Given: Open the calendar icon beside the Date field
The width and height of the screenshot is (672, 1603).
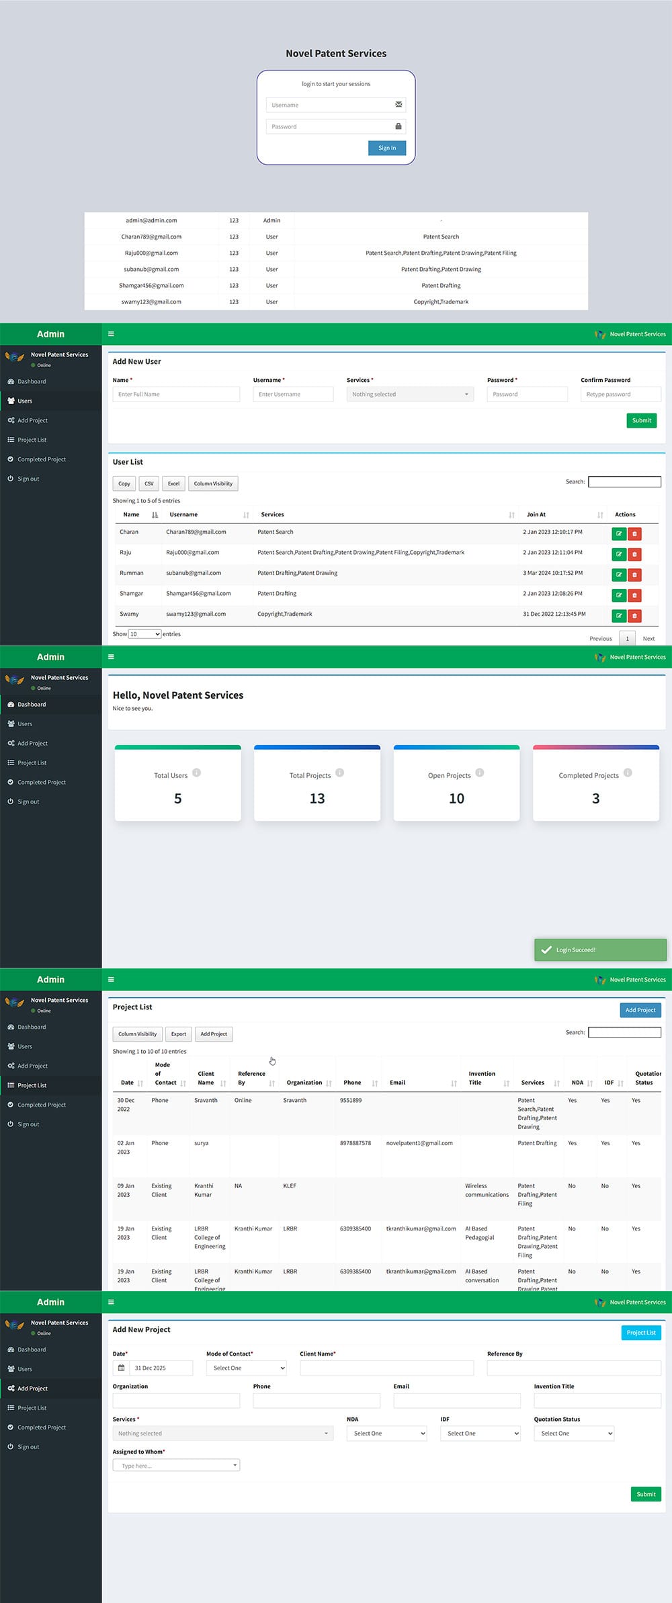Looking at the screenshot, I should click(121, 1368).
